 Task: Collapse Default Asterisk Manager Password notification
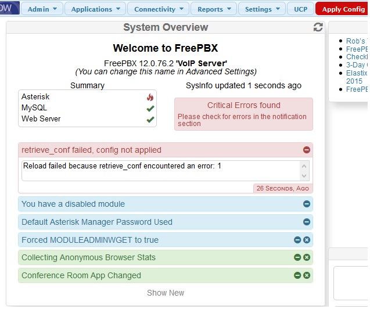(307, 222)
